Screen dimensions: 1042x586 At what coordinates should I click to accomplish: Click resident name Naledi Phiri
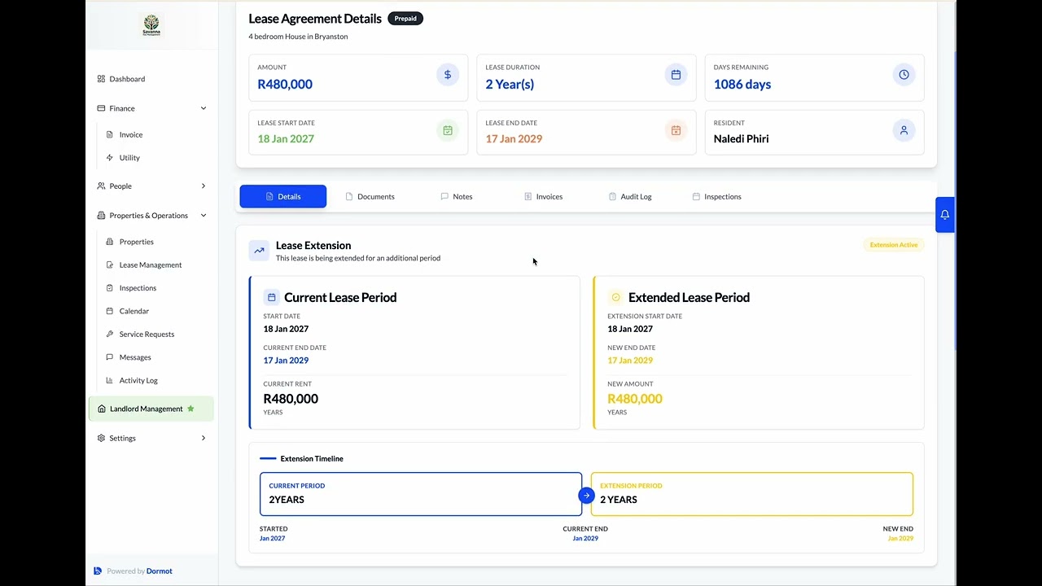pyautogui.click(x=742, y=138)
